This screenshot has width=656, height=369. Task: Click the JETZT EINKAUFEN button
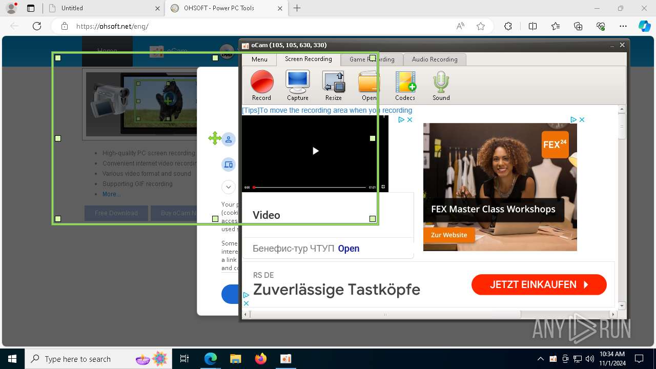(x=539, y=284)
